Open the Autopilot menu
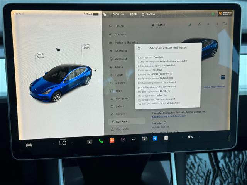The image size is (247, 185). click(118, 59)
